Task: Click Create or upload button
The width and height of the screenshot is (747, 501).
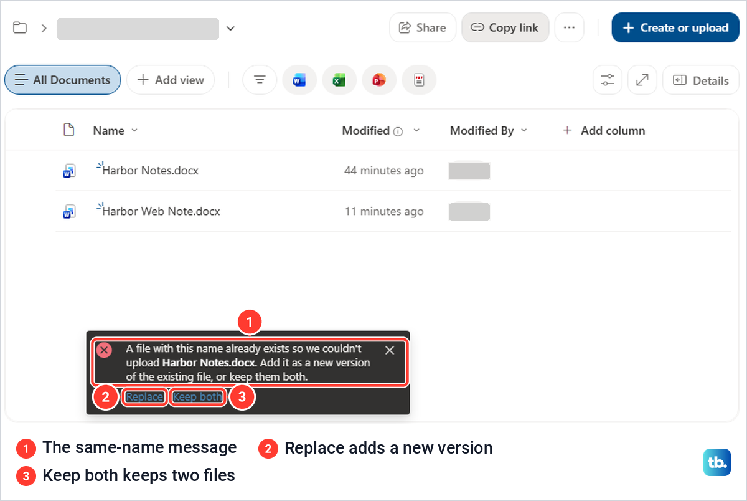Action: tap(675, 27)
